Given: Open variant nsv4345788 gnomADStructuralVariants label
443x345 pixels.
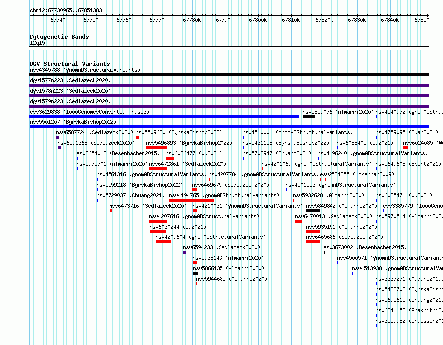Looking at the screenshot, I should (85, 70).
